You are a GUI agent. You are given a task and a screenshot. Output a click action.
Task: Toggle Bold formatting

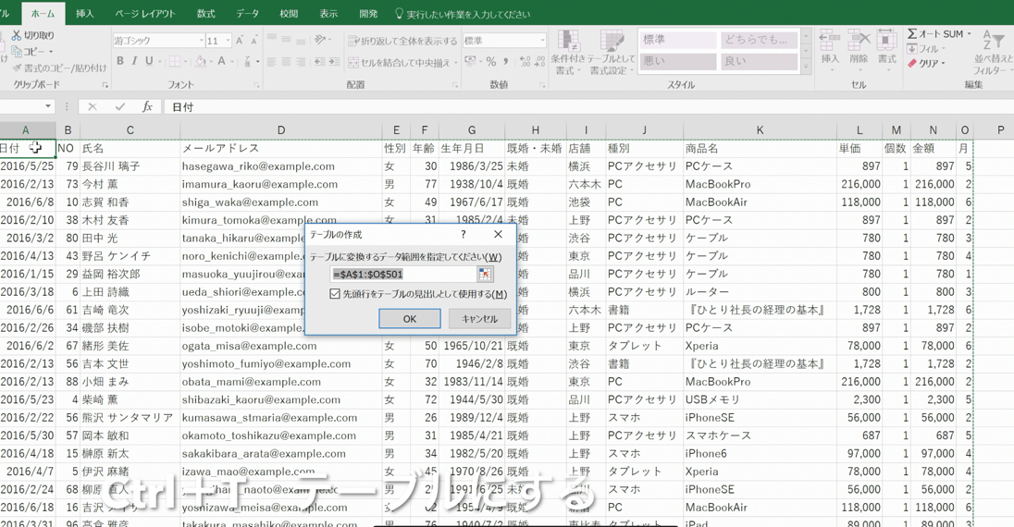pyautogui.click(x=120, y=61)
